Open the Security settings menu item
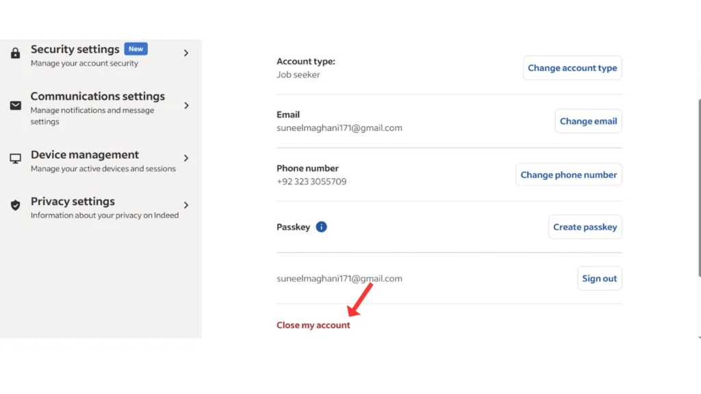 click(75, 50)
